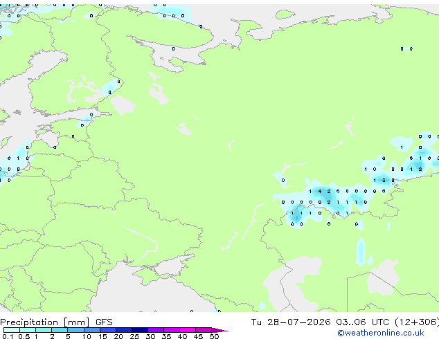Click the legend label '25'

134,336
